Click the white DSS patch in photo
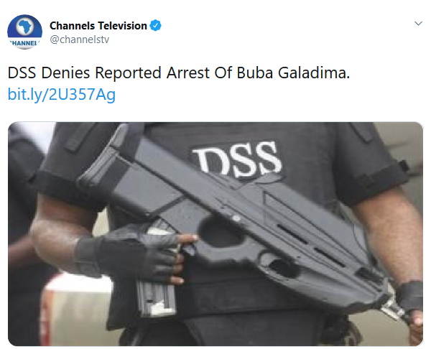431x349 pixels. (x=238, y=159)
